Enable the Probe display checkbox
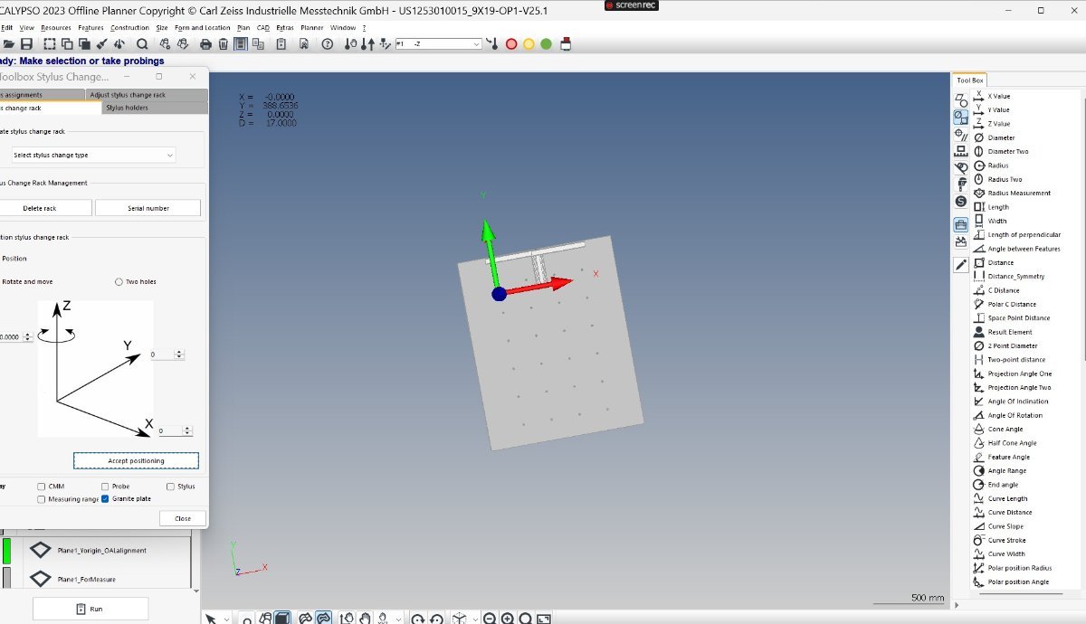 click(x=105, y=487)
